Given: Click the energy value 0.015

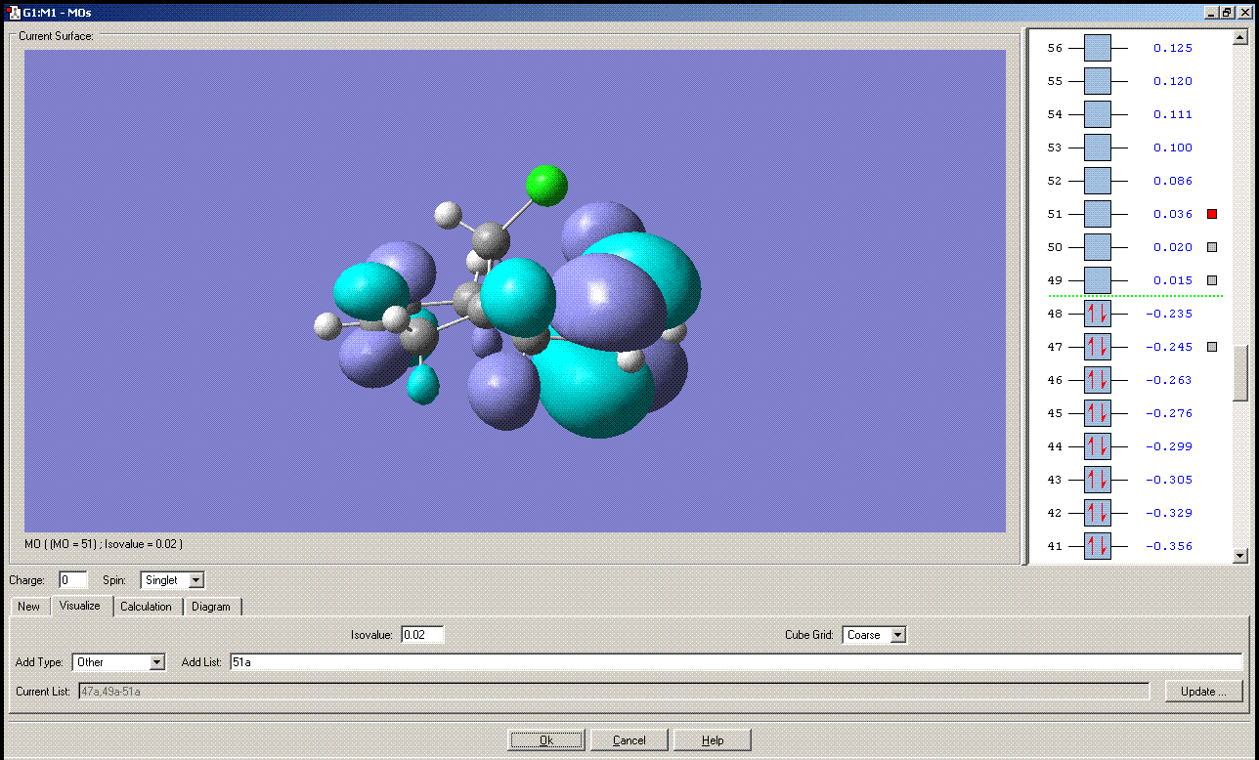Looking at the screenshot, I should click(x=1173, y=280).
